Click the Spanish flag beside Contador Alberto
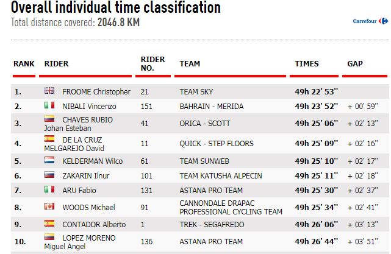Screen dimensions: 391x254 pos(49,223)
